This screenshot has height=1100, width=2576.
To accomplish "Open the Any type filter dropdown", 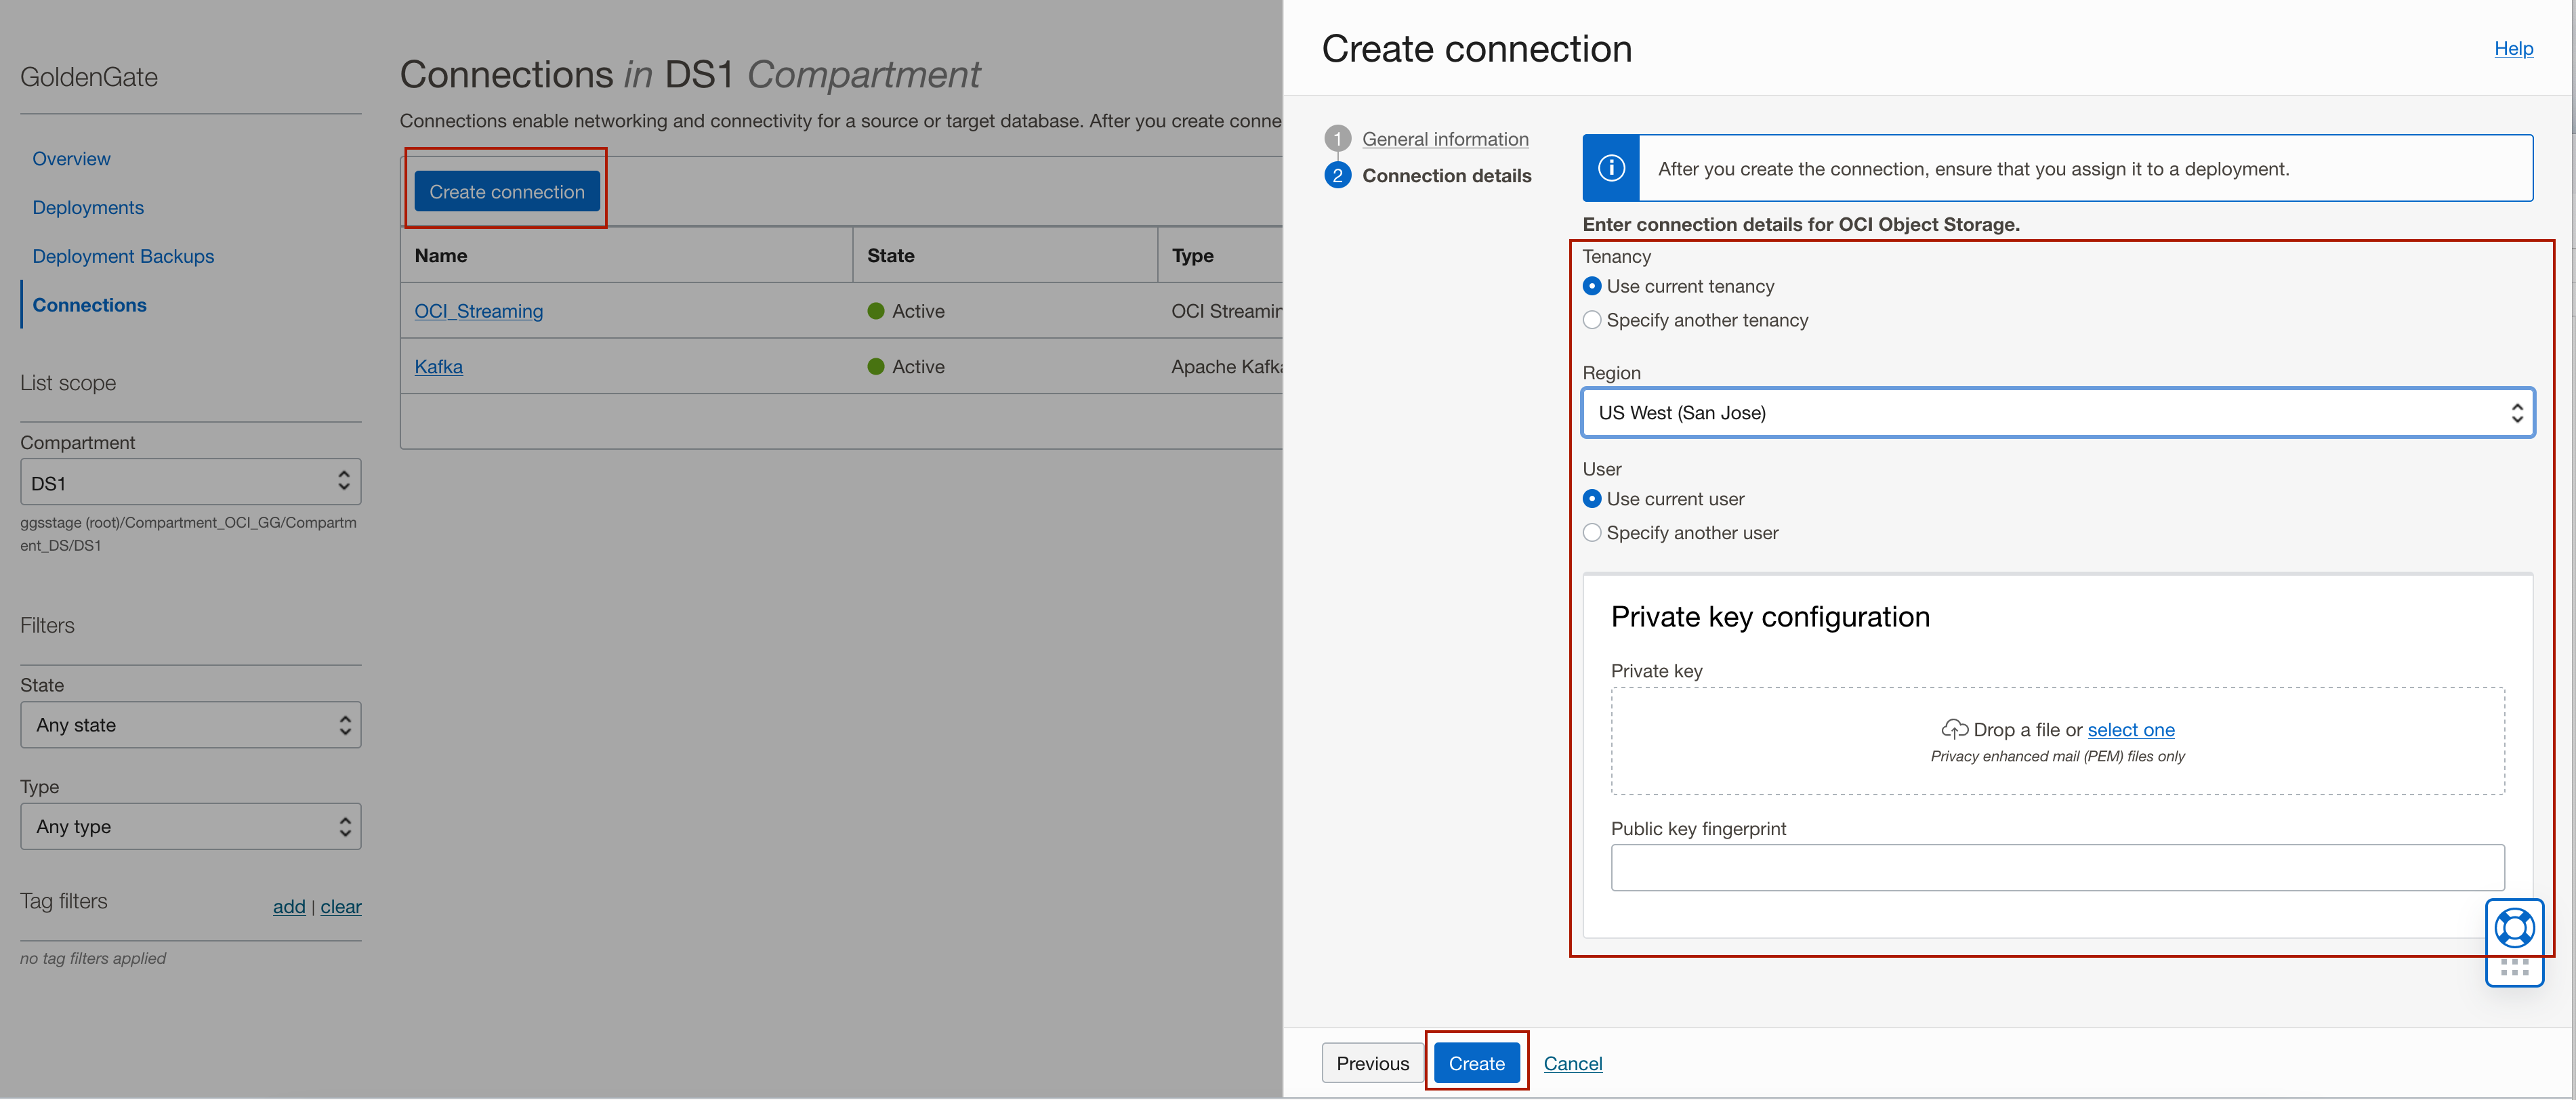I will pyautogui.click(x=190, y=827).
